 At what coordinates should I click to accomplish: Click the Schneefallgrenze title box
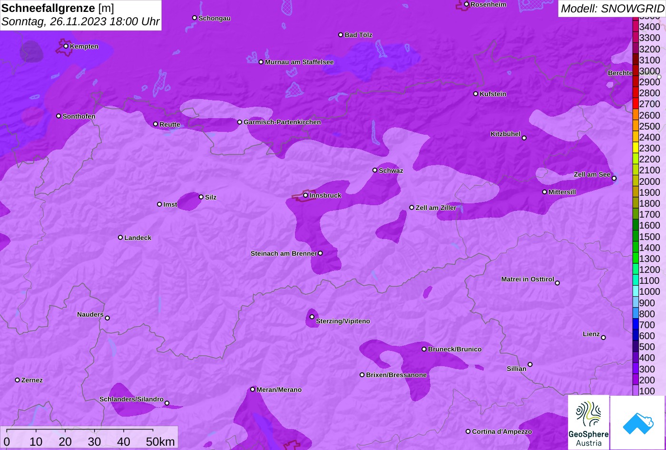tap(80, 15)
